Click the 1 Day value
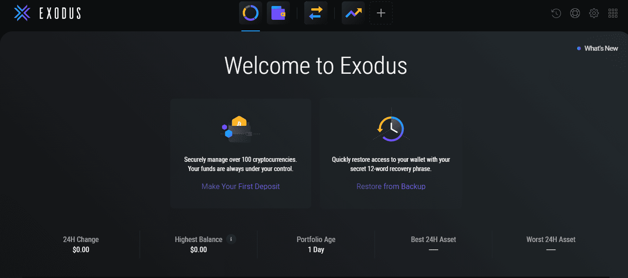This screenshot has width=628, height=278. tap(316, 250)
